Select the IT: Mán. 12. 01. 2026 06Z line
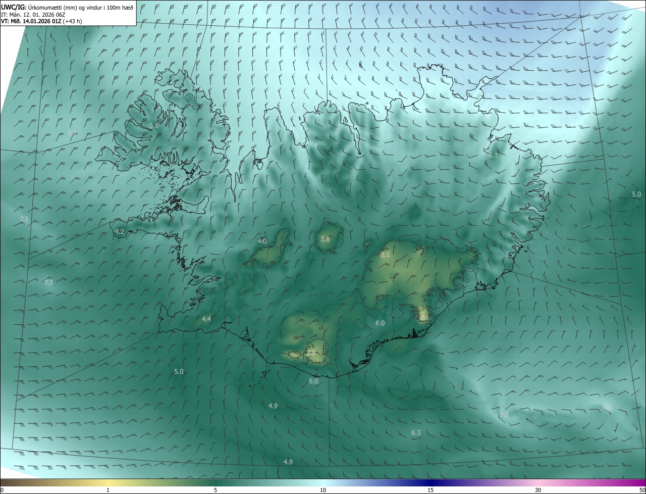Image resolution: width=646 pixels, height=494 pixels. (33, 15)
